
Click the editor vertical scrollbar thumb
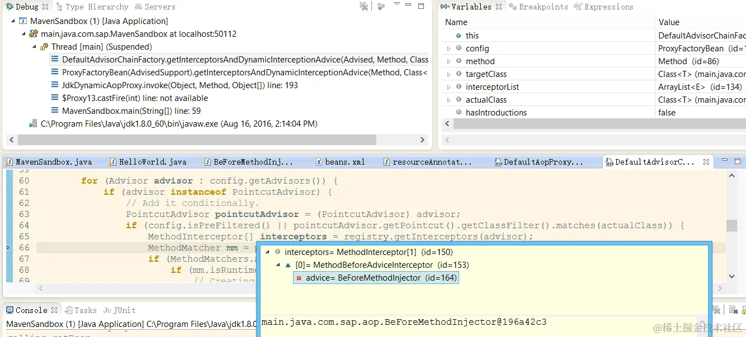point(731,225)
